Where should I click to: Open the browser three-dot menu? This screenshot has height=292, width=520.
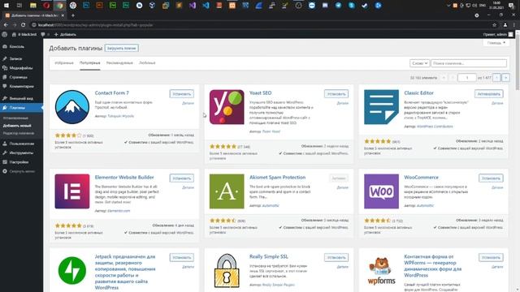coord(514,25)
